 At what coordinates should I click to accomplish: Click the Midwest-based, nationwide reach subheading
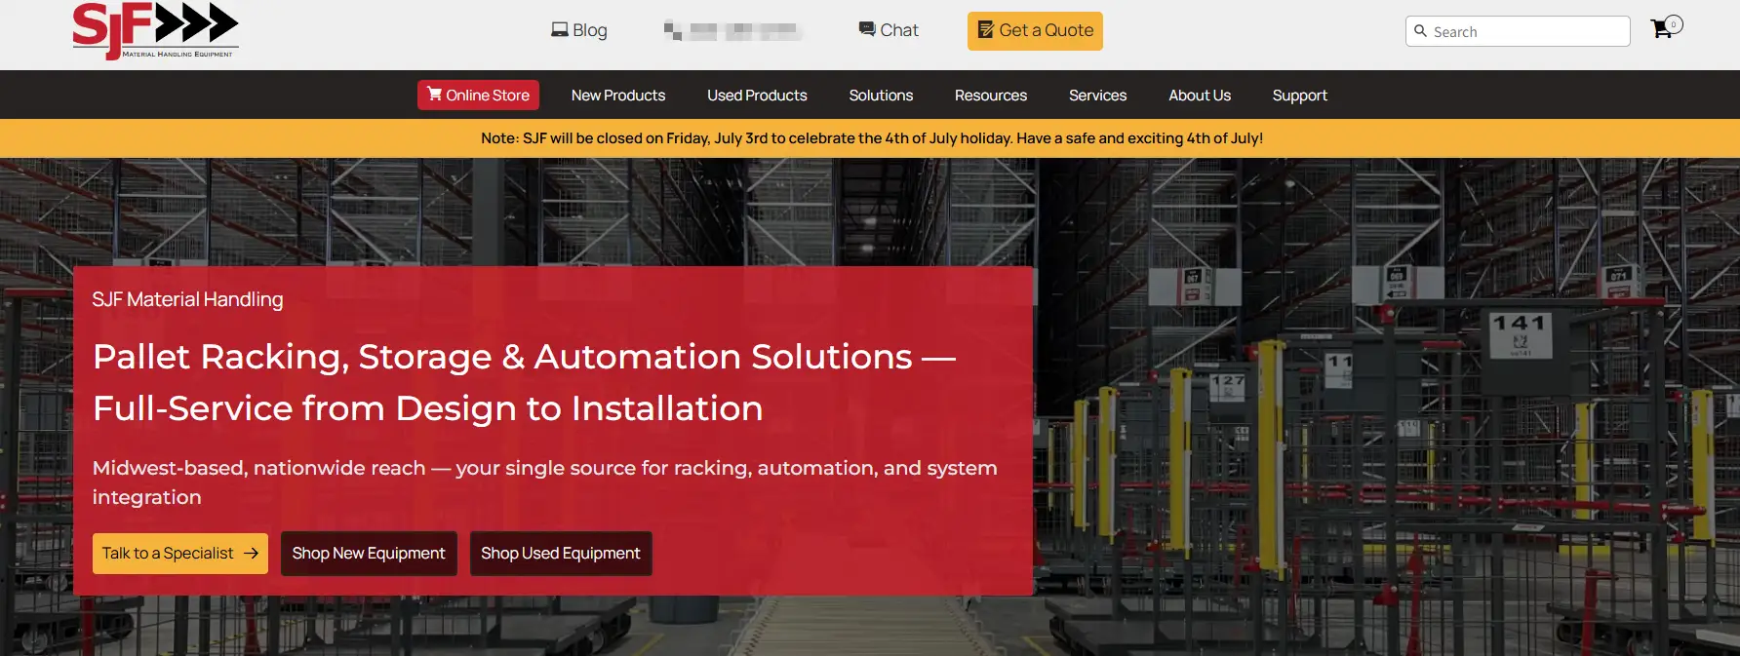pos(545,482)
